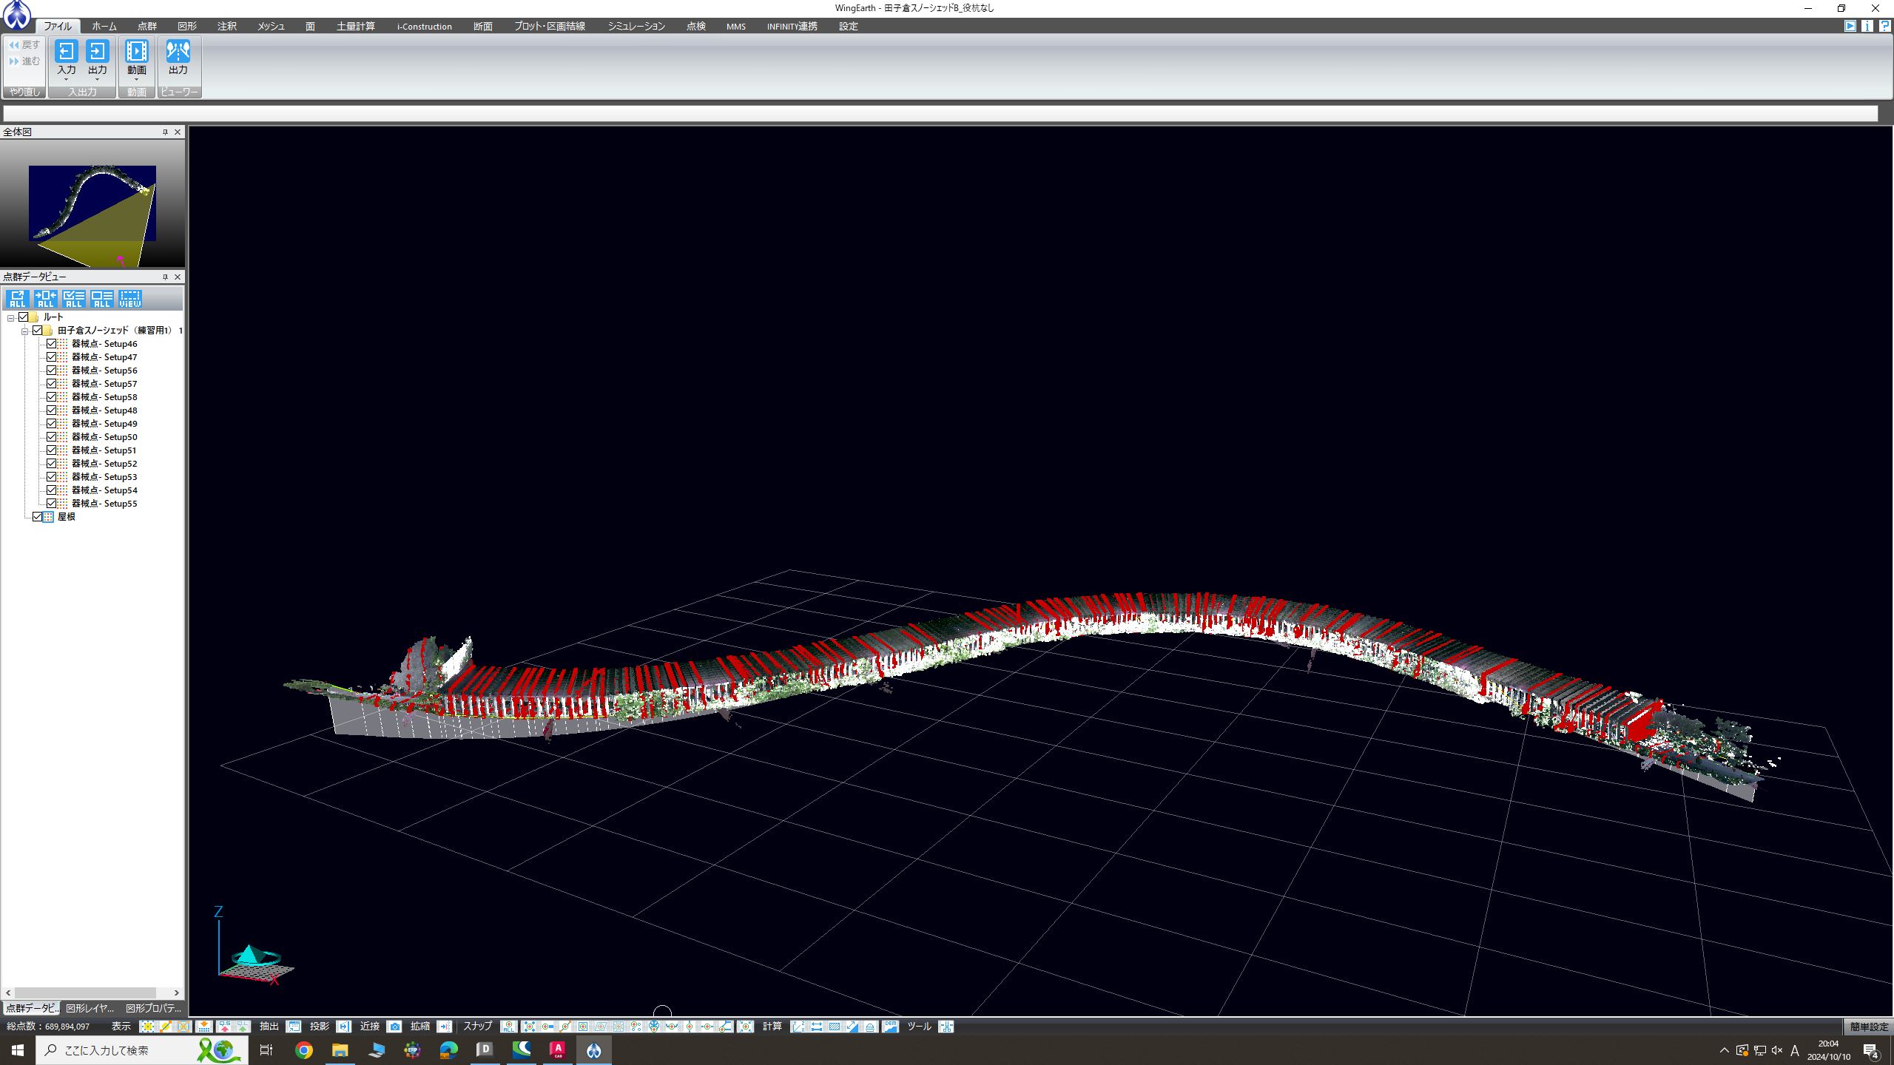Click the viewer 出力 export icon
The height and width of the screenshot is (1065, 1894).
(x=178, y=51)
